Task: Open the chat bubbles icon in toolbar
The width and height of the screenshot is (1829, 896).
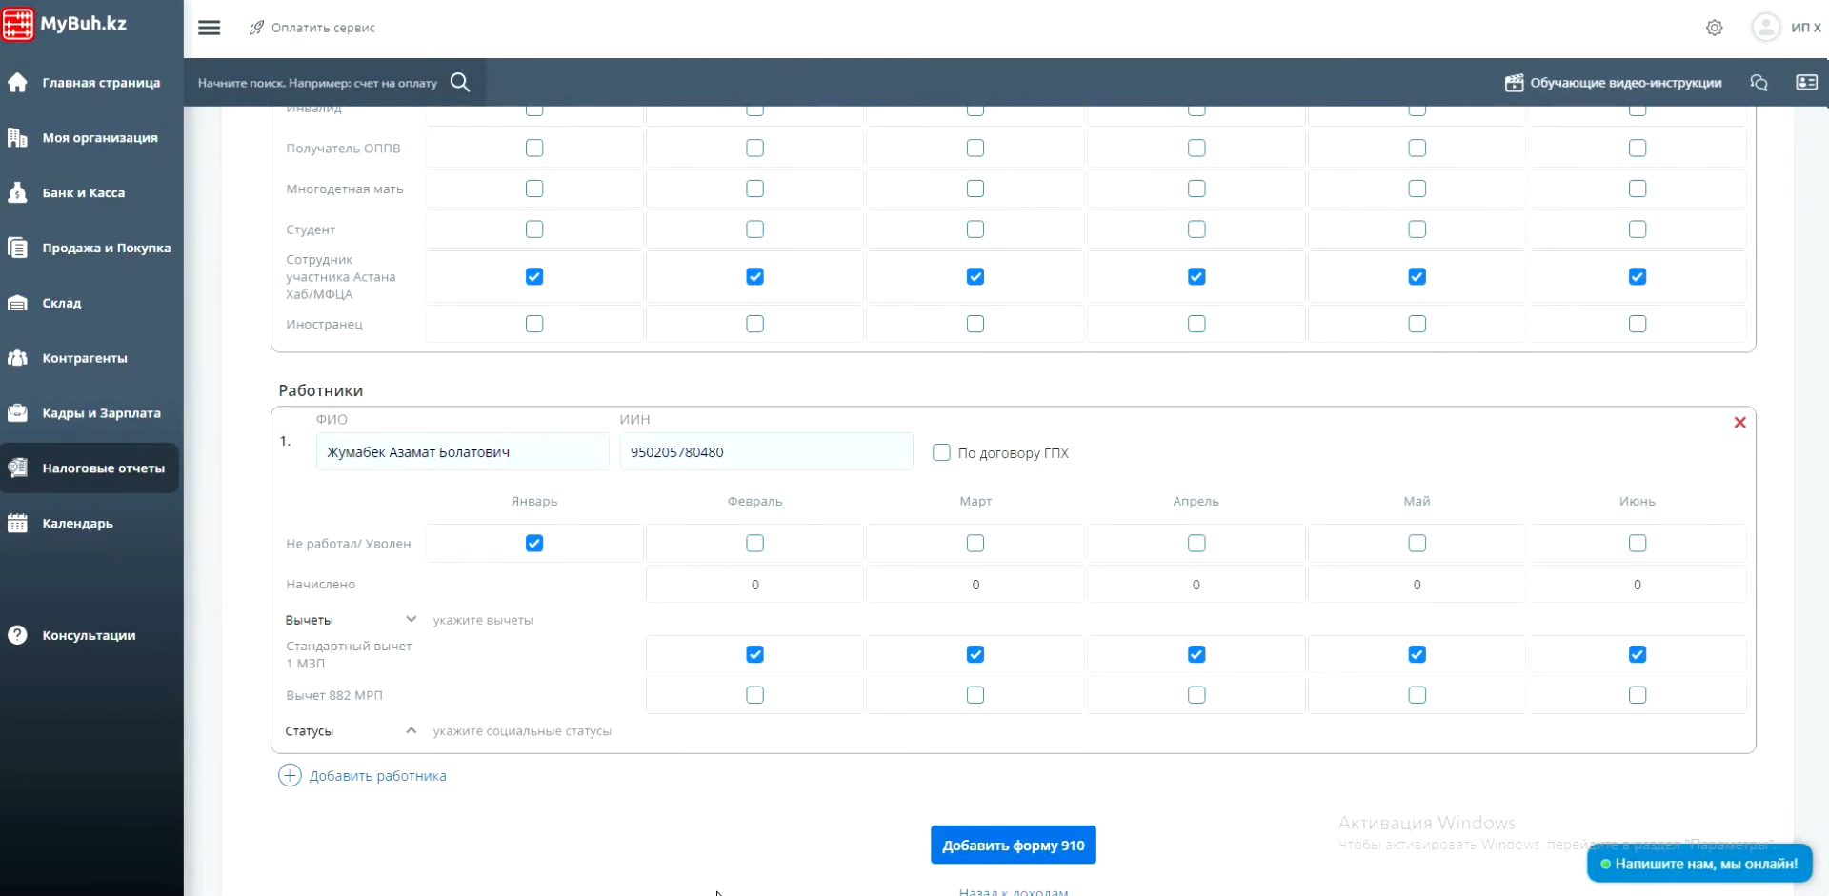Action: click(1759, 83)
